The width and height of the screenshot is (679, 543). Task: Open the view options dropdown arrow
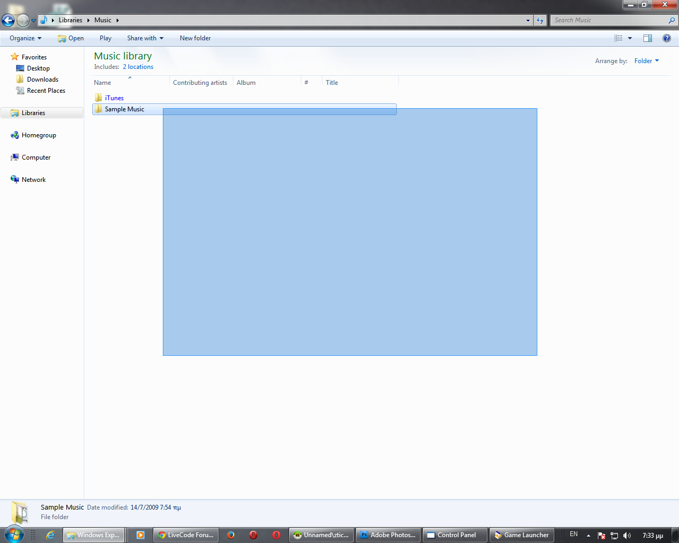coord(630,38)
